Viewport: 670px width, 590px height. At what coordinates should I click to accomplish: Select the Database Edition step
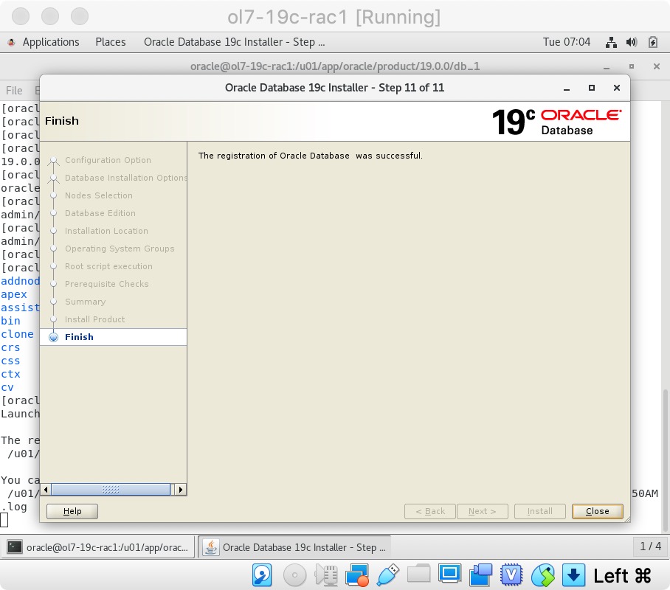100,212
